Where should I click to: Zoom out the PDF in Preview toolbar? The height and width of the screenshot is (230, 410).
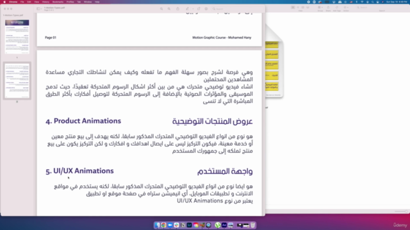pyautogui.click(x=161, y=8)
